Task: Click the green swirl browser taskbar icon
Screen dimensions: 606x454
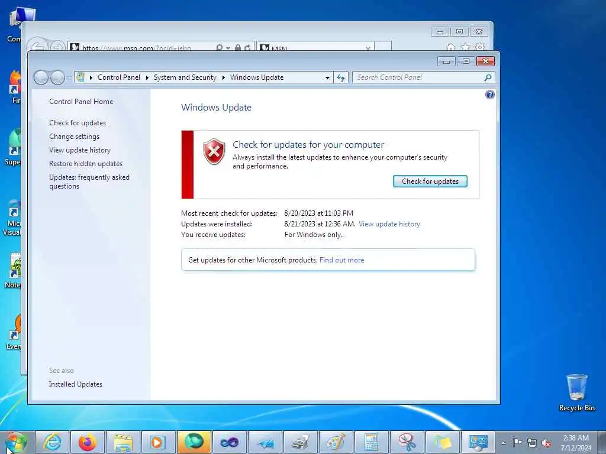Action: pyautogui.click(x=194, y=442)
